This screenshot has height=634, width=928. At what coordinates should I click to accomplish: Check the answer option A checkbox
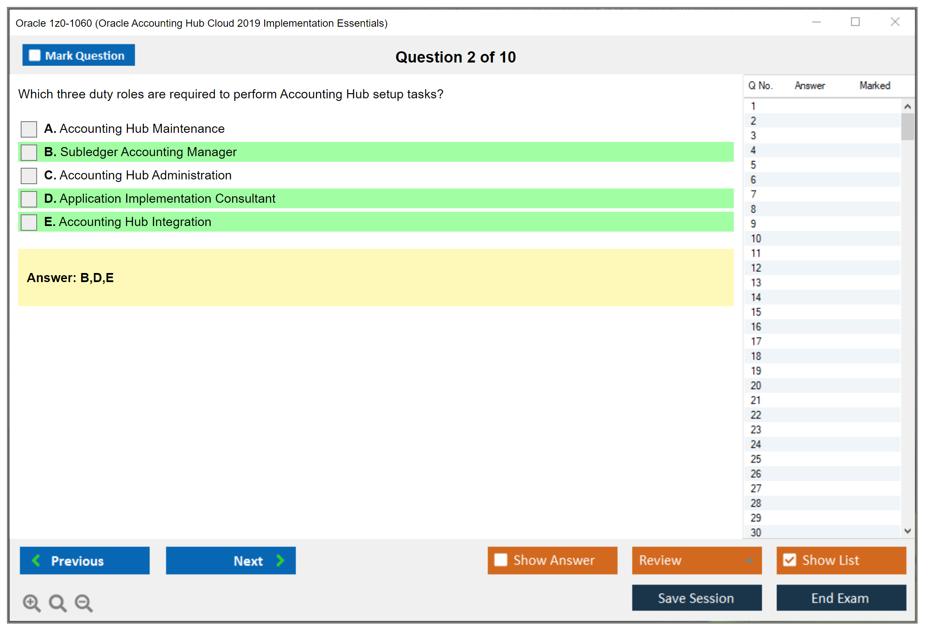pyautogui.click(x=28, y=129)
